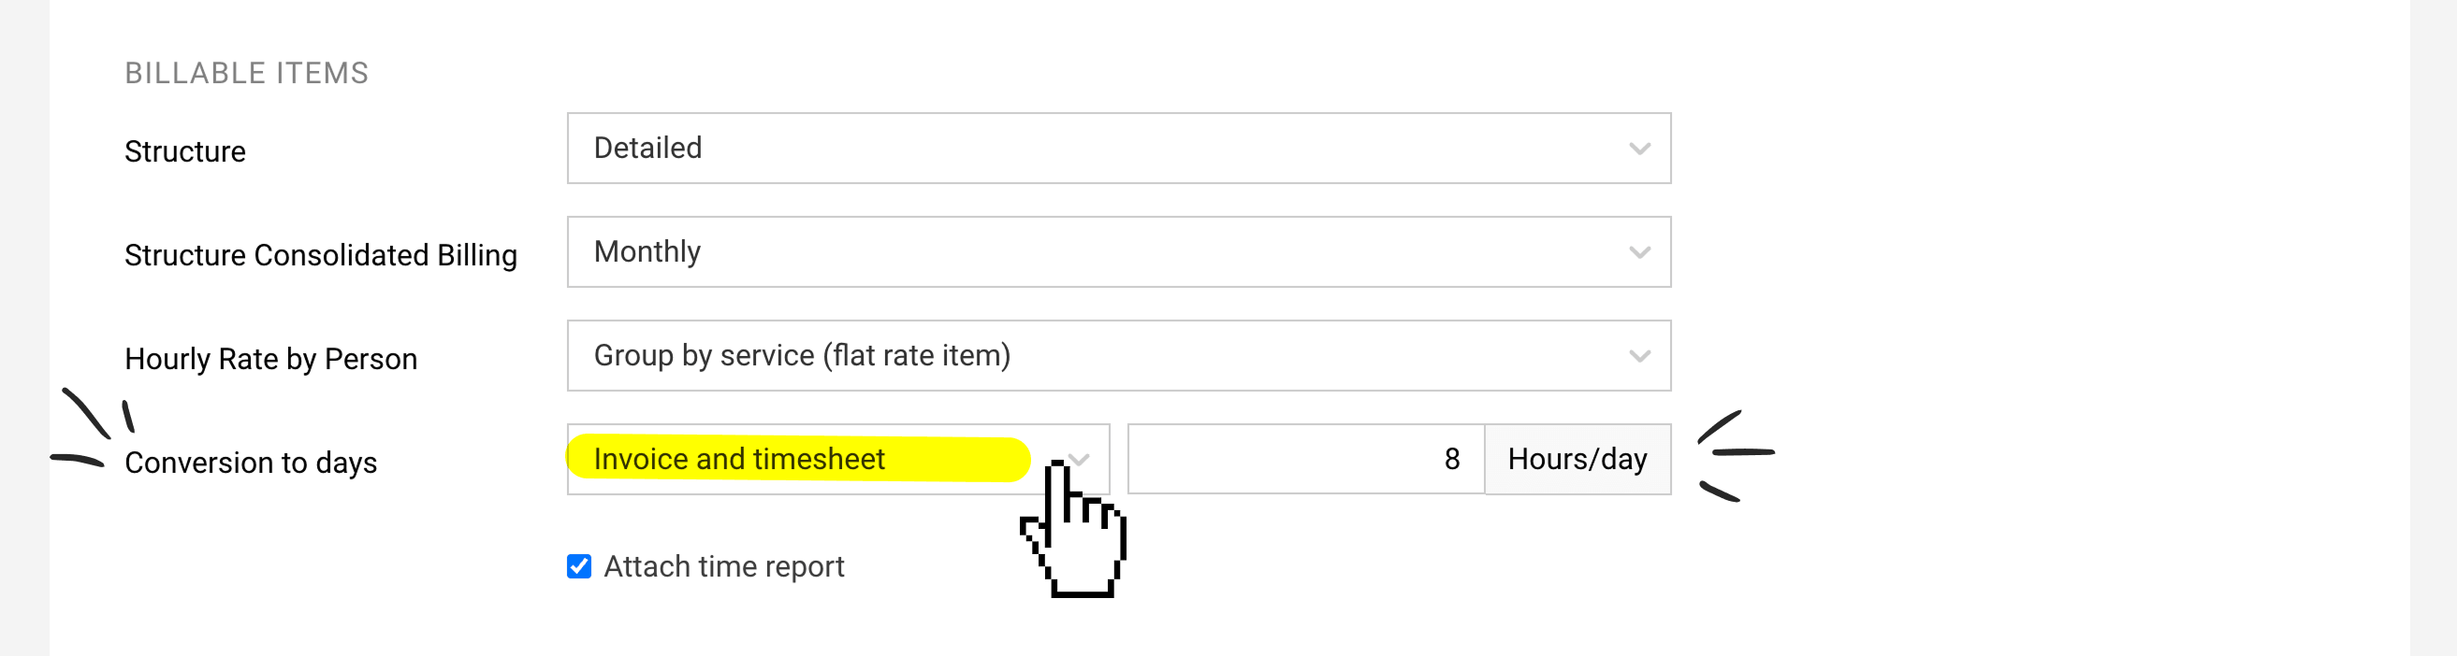Image resolution: width=2457 pixels, height=656 pixels.
Task: Click the chevron arrow beside Monthly
Action: pos(1638,252)
